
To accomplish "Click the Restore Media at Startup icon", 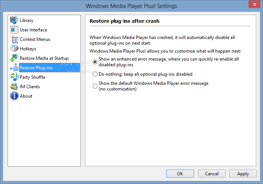I will (14, 58).
